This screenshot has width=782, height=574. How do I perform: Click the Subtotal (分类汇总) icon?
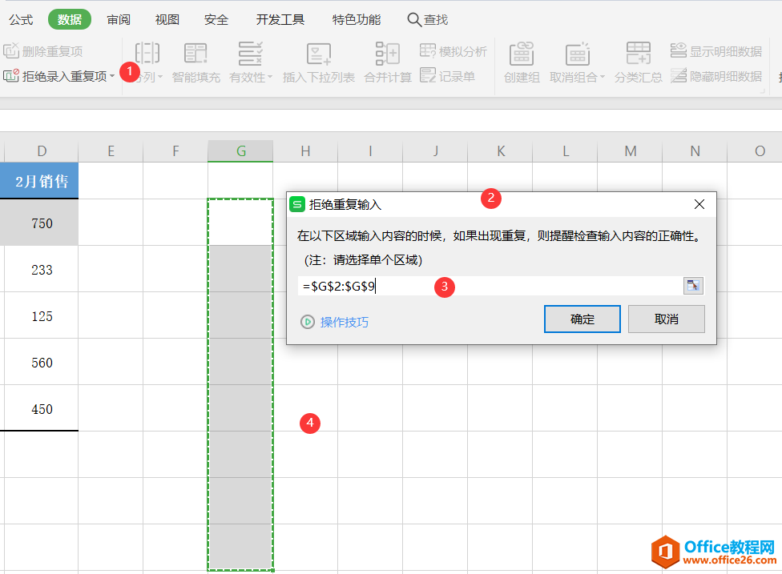638,54
